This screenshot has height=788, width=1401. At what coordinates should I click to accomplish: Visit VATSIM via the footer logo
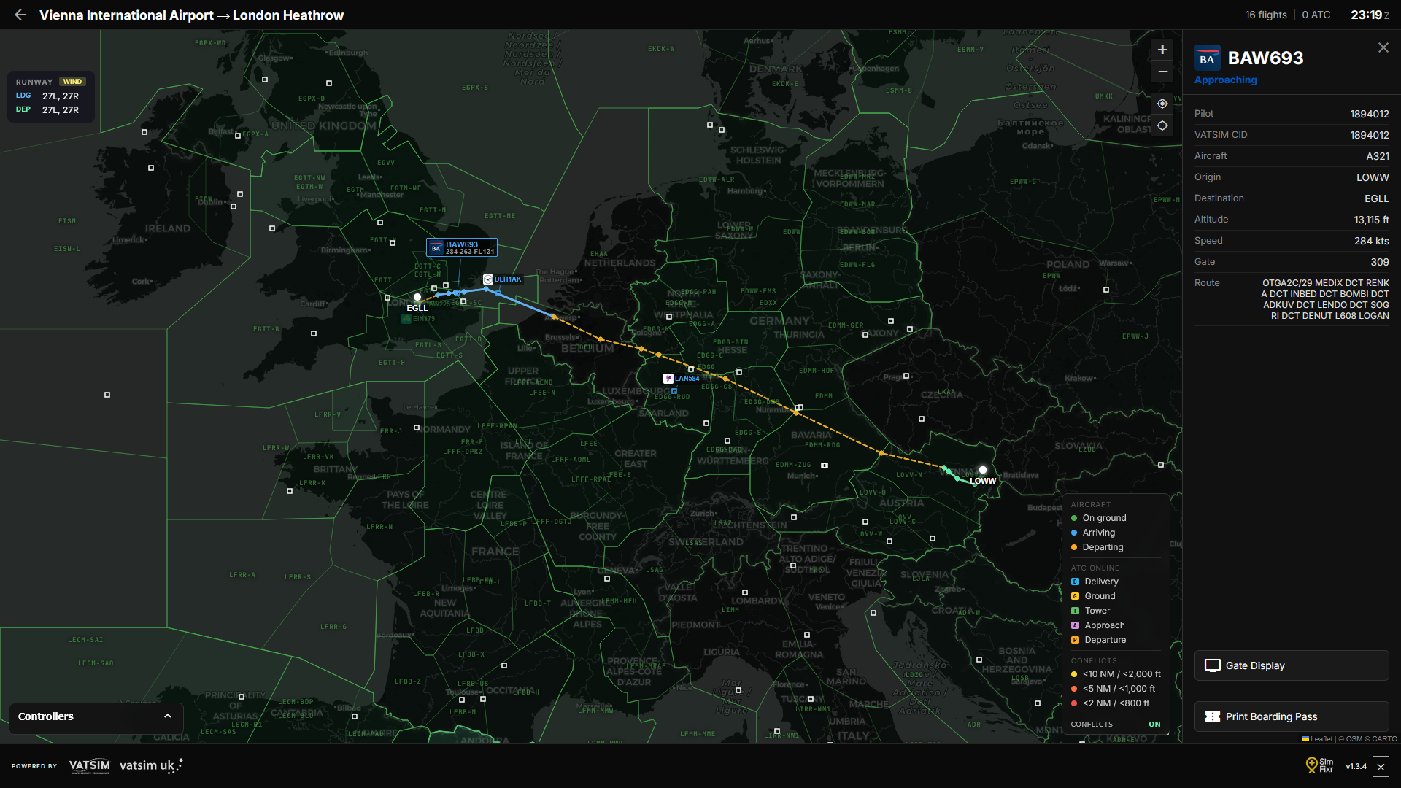click(88, 766)
